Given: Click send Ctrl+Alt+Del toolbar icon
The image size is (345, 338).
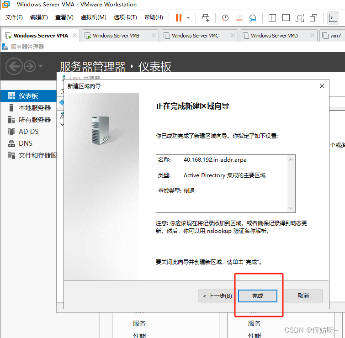Looking at the screenshot, I should (206, 18).
